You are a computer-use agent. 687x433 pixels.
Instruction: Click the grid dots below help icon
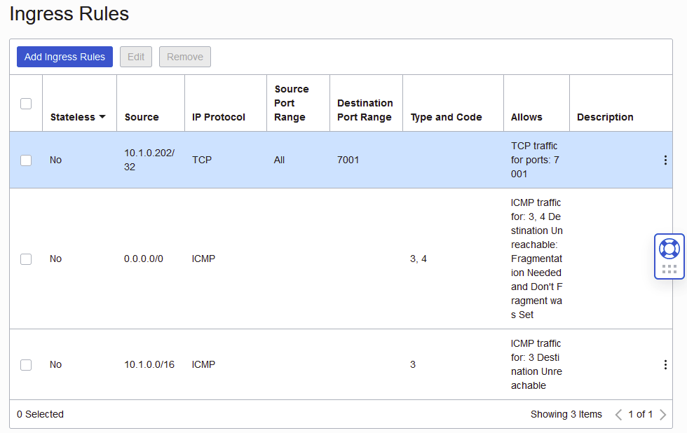coord(669,269)
